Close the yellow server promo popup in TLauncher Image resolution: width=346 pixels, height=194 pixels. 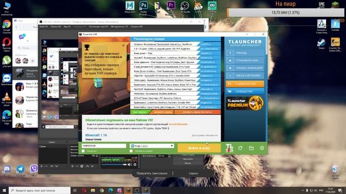[123, 45]
